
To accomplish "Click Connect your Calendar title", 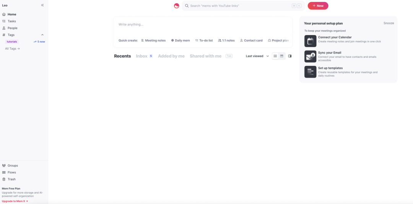I will coord(335,37).
